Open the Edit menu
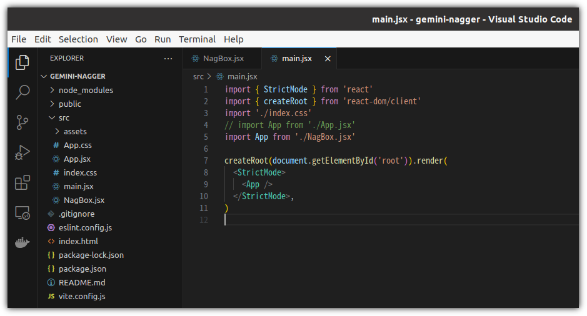Image resolution: width=587 pixels, height=316 pixels. tap(43, 39)
